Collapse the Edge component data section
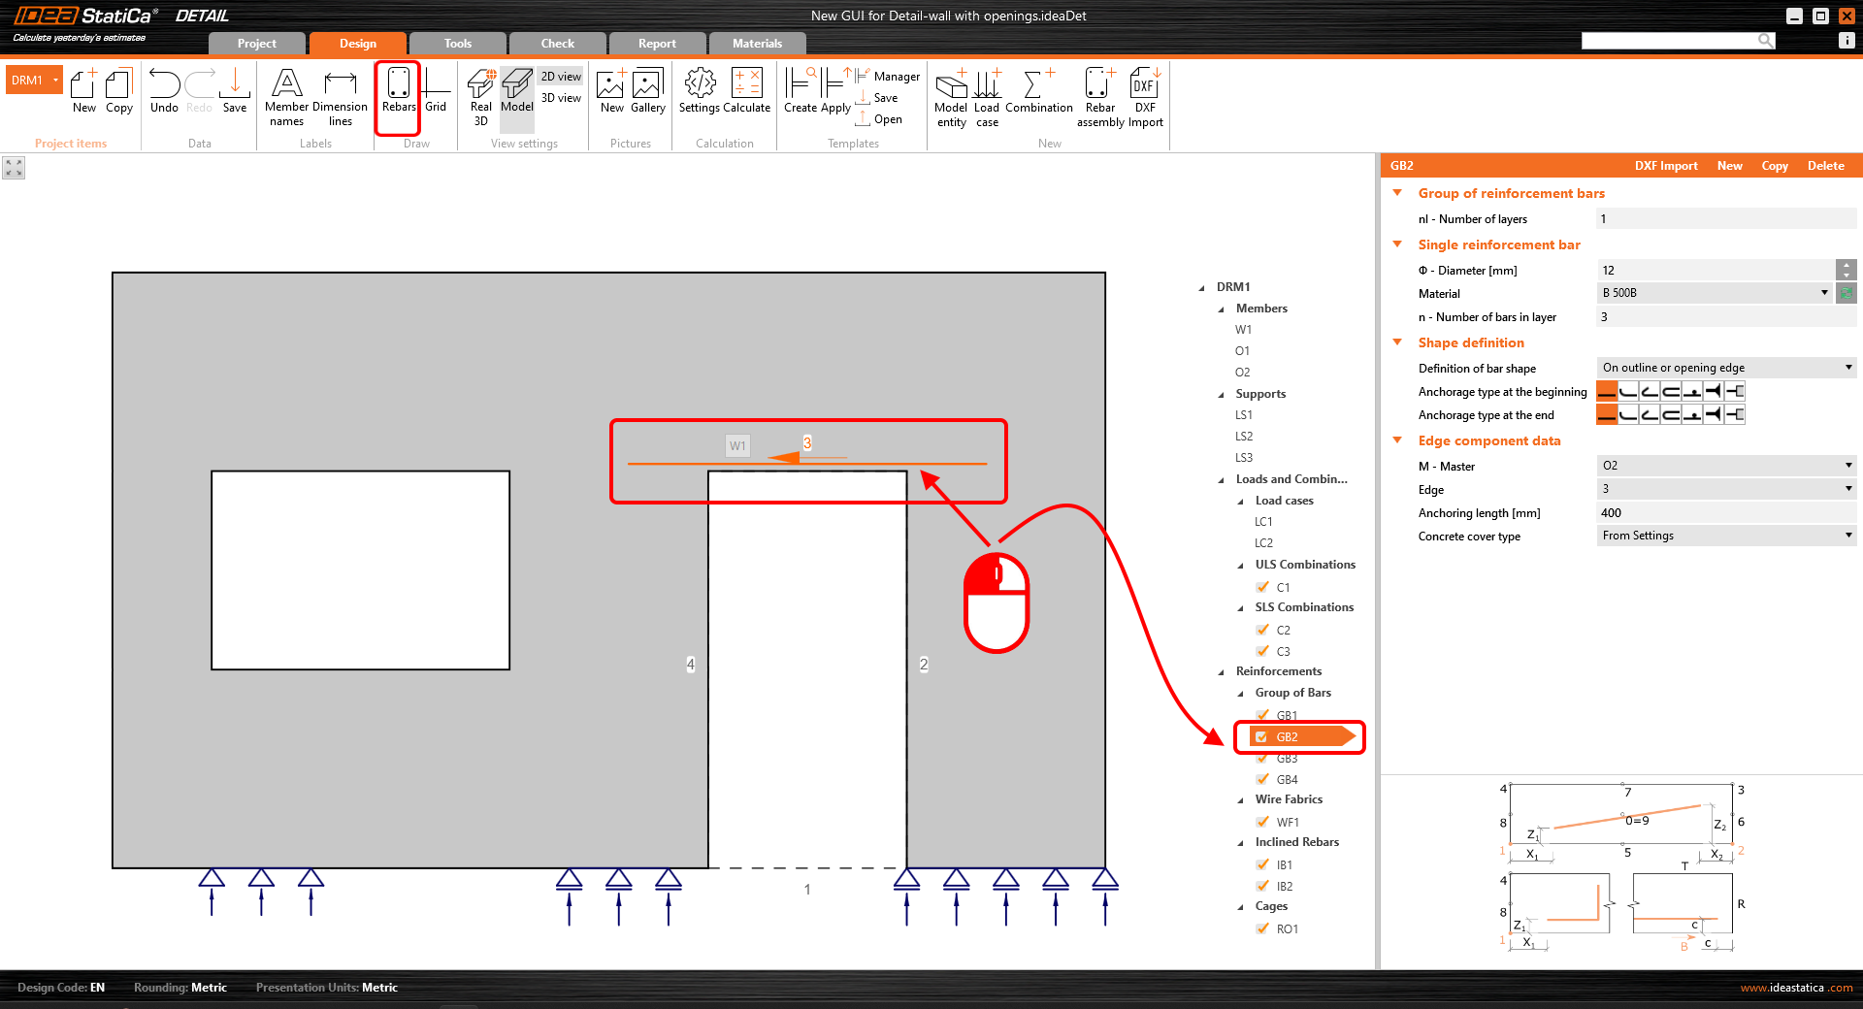 click(x=1398, y=440)
